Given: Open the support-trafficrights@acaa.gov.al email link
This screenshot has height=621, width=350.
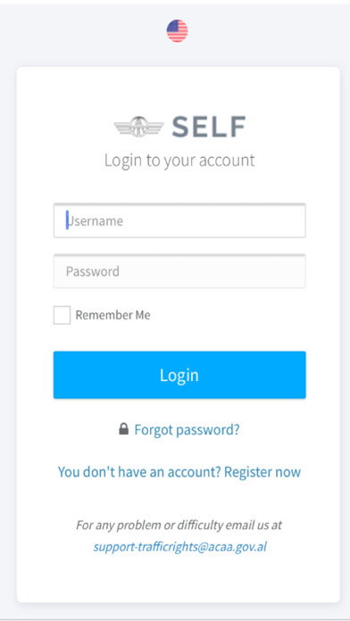Looking at the screenshot, I should coord(180,547).
